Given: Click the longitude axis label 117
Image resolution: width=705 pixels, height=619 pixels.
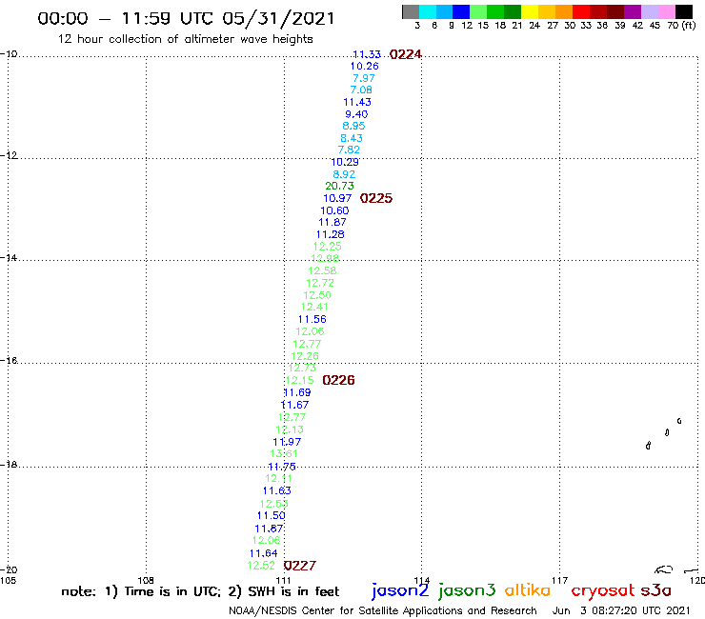Looking at the screenshot, I should pyautogui.click(x=559, y=580).
